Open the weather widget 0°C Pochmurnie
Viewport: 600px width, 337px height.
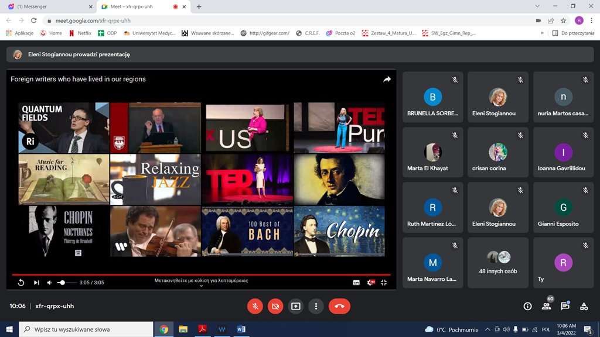(x=452, y=329)
